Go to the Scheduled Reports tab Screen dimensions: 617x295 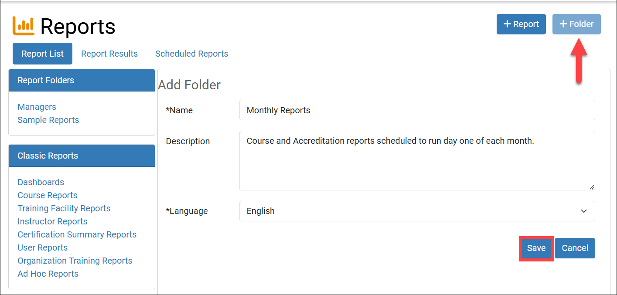(x=191, y=54)
